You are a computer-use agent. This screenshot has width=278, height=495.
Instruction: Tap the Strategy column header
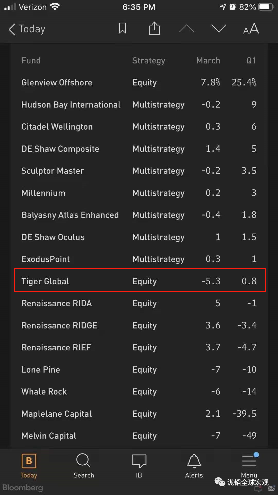[149, 61]
